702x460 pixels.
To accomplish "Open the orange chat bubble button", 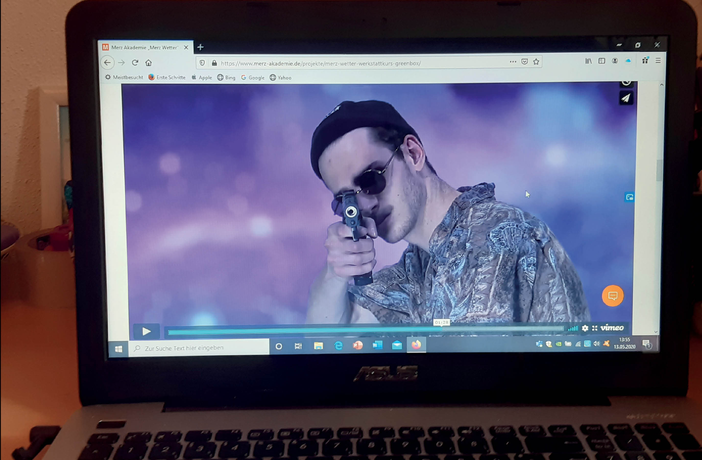I will pos(613,296).
